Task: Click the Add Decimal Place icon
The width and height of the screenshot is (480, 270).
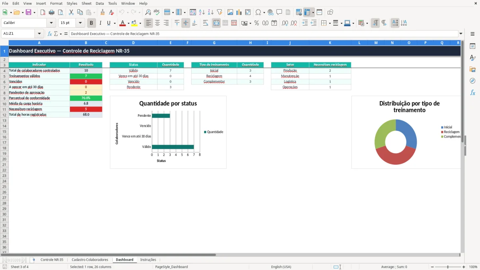Action: [285, 23]
